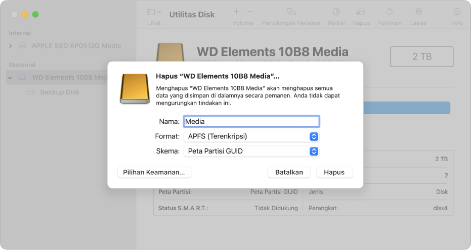Viewport: 471px width, 250px height.
Task: Eject disk using Lepas toolbar icon
Action: pos(418,12)
